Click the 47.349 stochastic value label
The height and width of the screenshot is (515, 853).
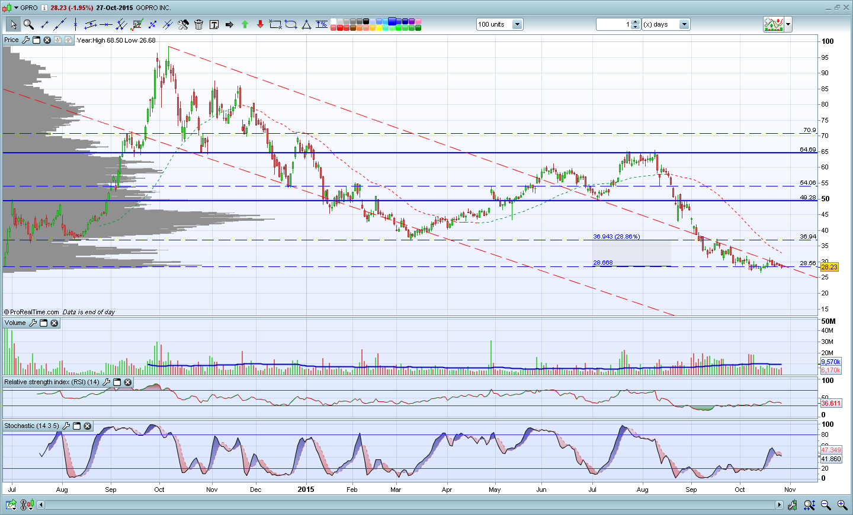coord(830,450)
